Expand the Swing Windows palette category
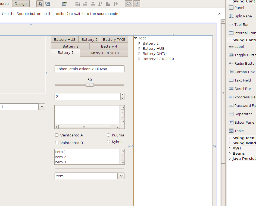Viewport: 256px width, 206px height. click(x=230, y=143)
